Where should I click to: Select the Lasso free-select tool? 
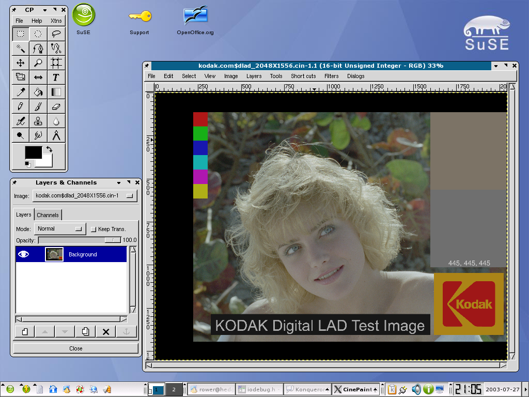tap(56, 33)
